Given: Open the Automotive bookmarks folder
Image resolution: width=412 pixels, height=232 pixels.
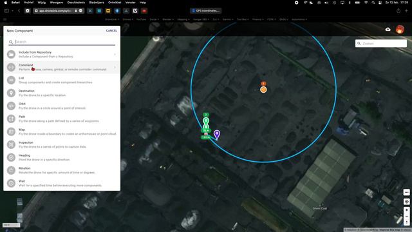Looking at the screenshot, I should pyautogui.click(x=299, y=19).
